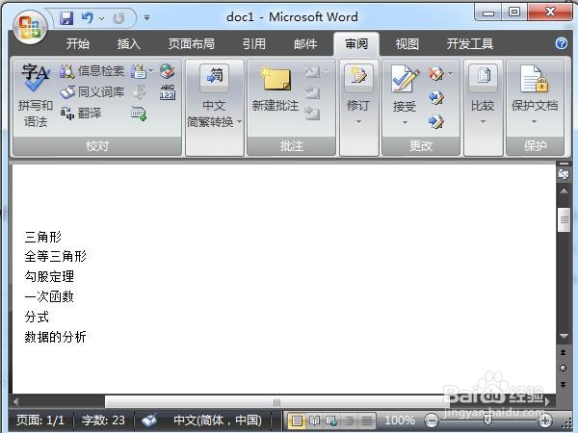Expand the delete comment dropdown arrow
This screenshot has height=433, width=578.
(327, 72)
